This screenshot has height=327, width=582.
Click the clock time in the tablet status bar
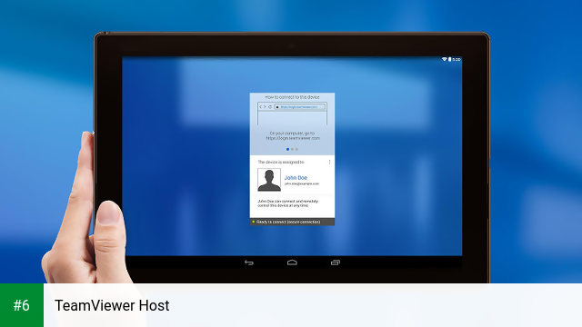point(457,59)
